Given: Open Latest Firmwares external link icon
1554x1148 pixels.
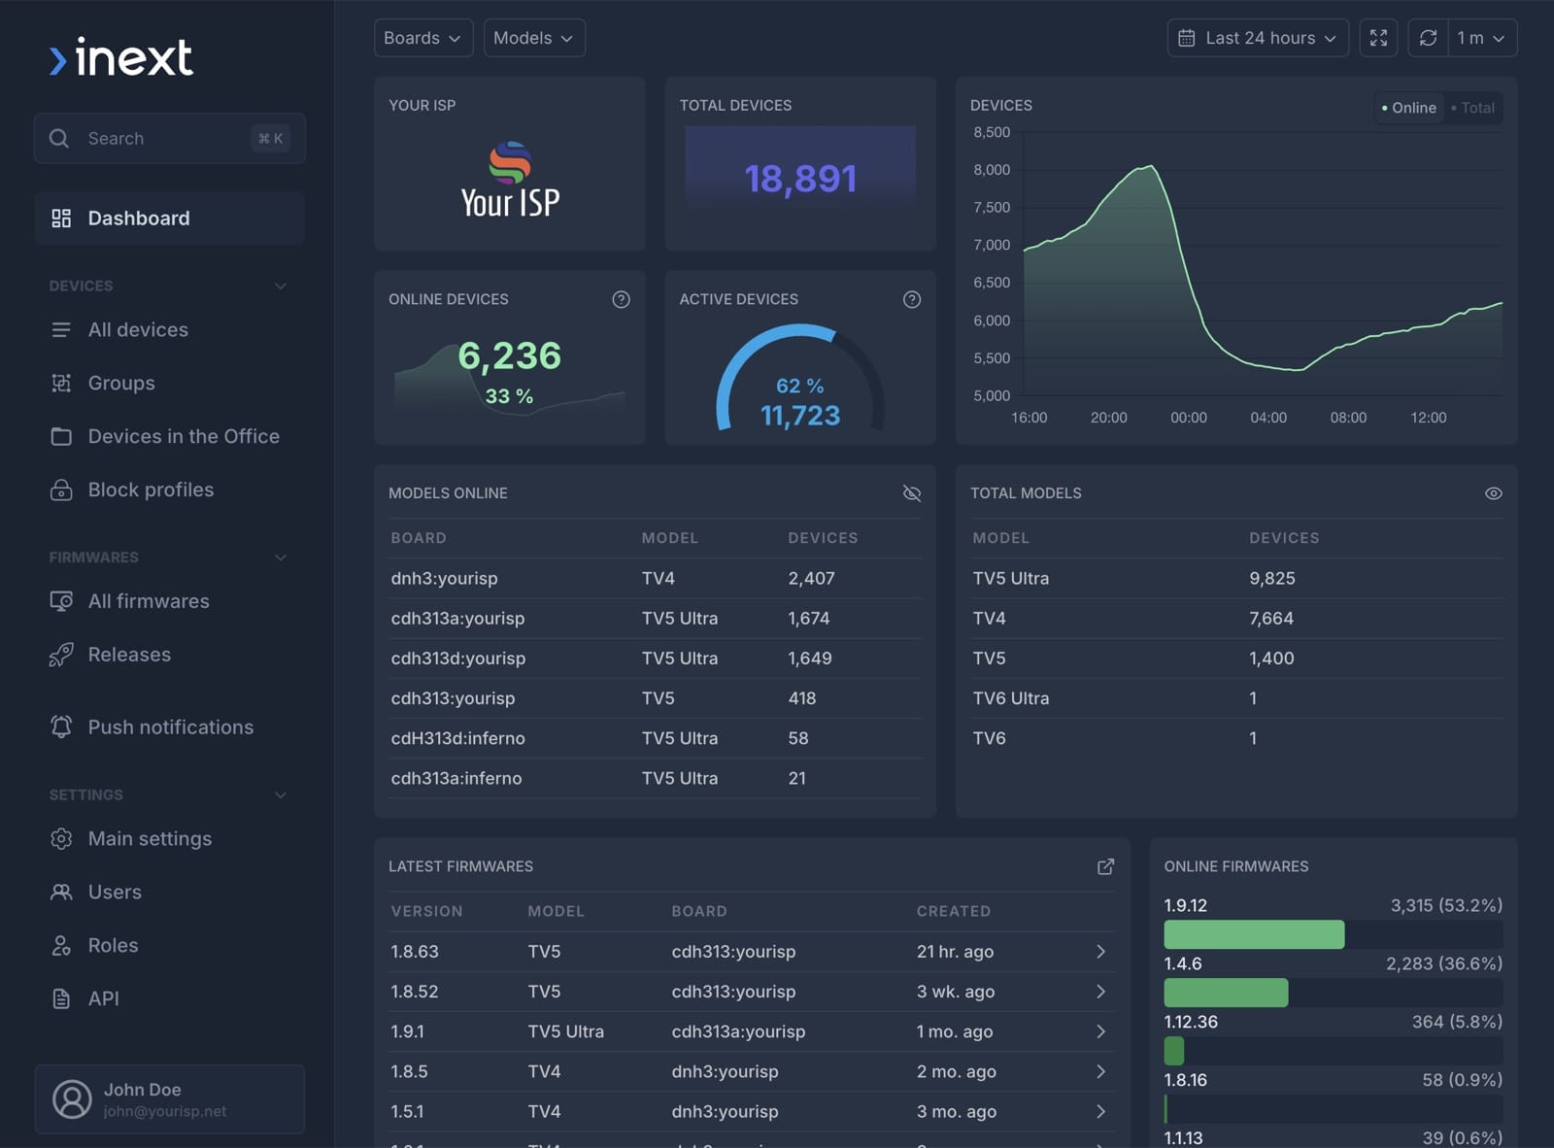Looking at the screenshot, I should (x=1105, y=866).
